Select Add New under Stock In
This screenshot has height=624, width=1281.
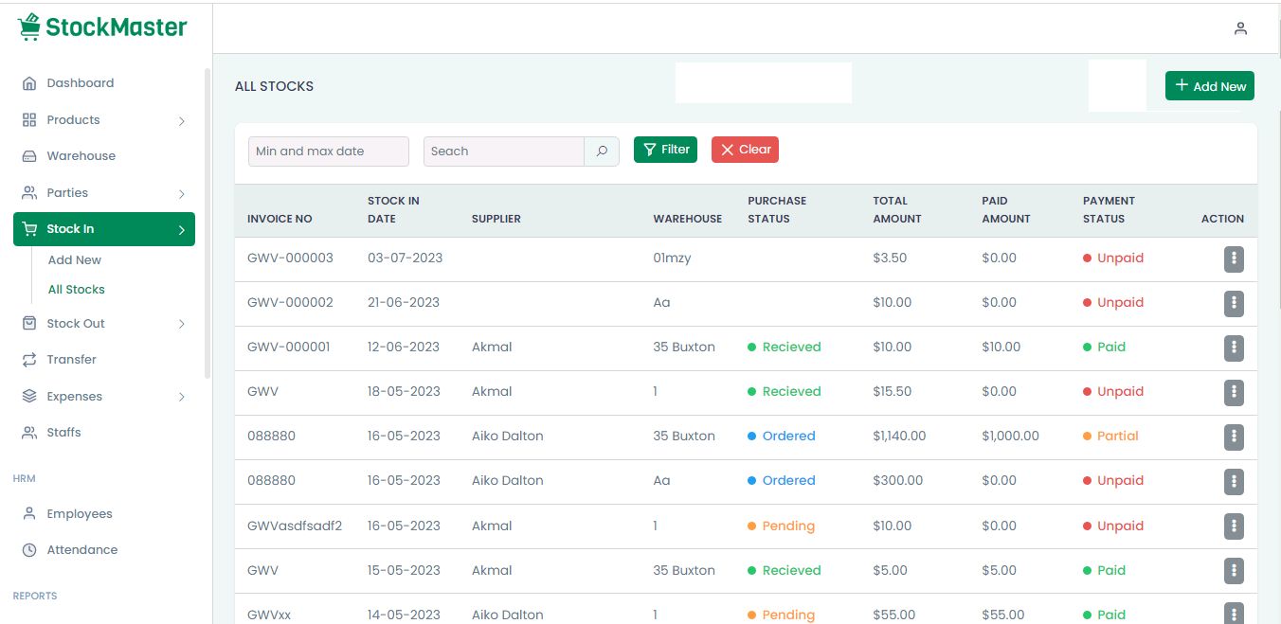tap(75, 260)
